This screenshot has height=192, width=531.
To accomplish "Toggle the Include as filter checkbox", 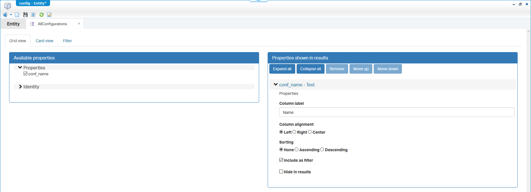I will click(x=281, y=160).
